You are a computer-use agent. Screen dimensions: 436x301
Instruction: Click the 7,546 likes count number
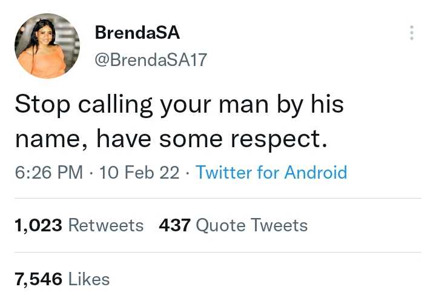pos(38,279)
